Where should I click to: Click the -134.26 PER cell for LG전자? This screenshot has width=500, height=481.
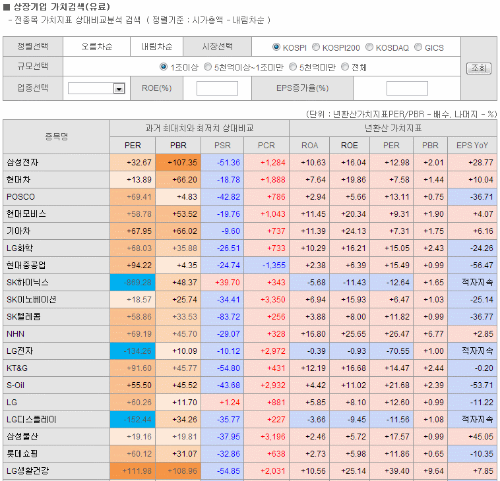(x=133, y=351)
